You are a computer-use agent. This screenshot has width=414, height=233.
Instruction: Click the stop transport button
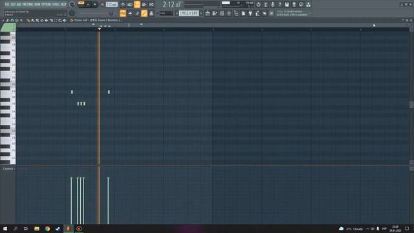tap(95, 5)
